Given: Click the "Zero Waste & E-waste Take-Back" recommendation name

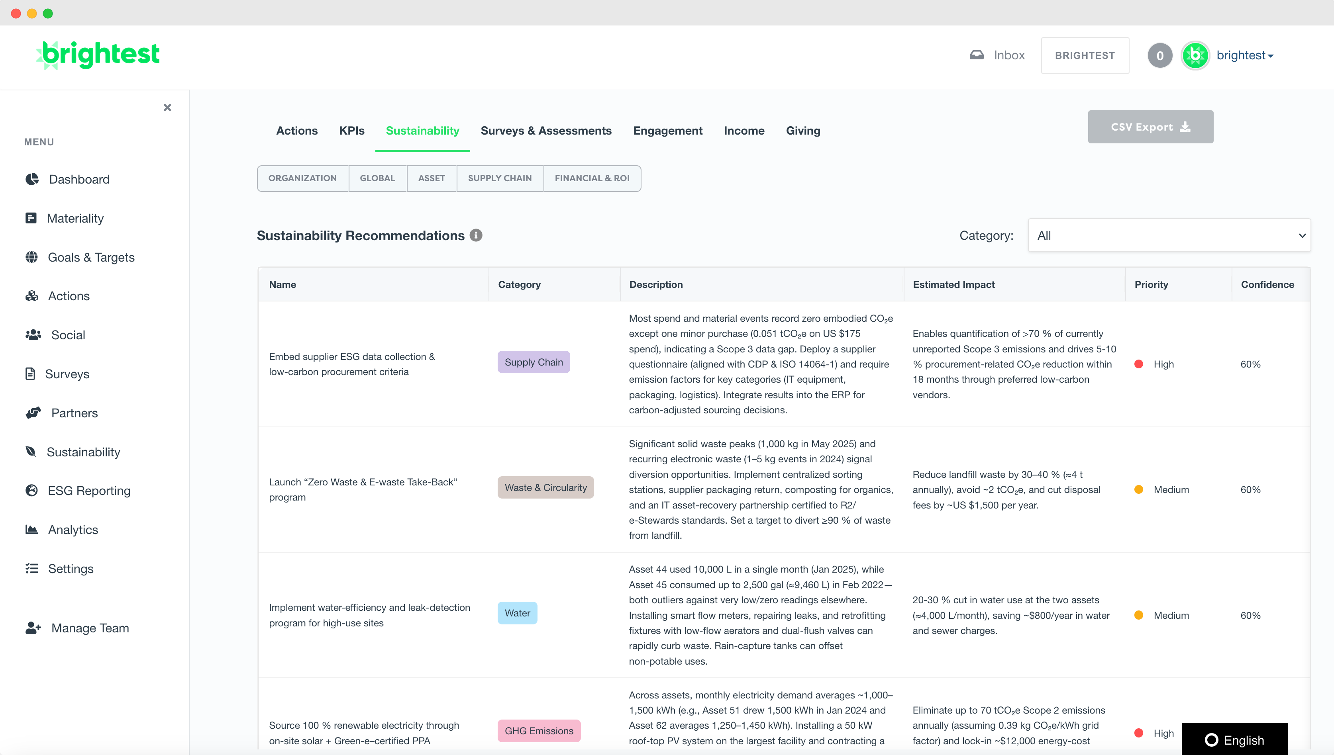Looking at the screenshot, I should 363,489.
